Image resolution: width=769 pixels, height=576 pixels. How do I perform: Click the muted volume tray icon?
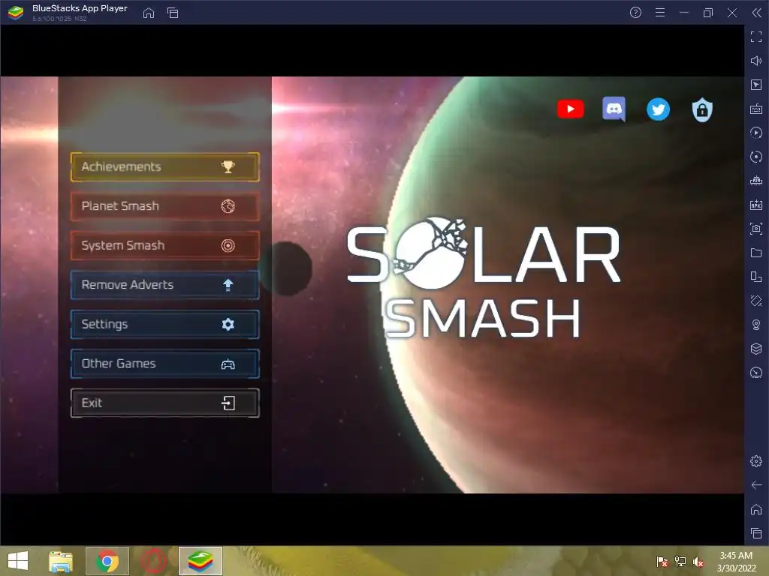click(x=698, y=562)
